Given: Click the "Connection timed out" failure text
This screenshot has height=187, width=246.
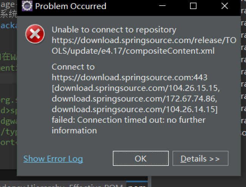Looking at the screenshot, I should pyautogui.click(x=129, y=120).
